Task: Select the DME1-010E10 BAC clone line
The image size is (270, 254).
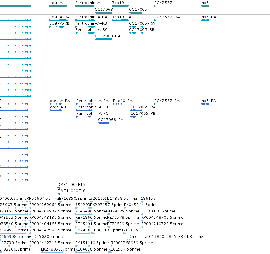Action: coord(164,194)
